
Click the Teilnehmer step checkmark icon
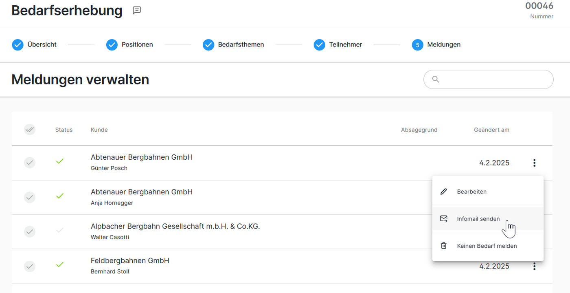tap(319, 45)
